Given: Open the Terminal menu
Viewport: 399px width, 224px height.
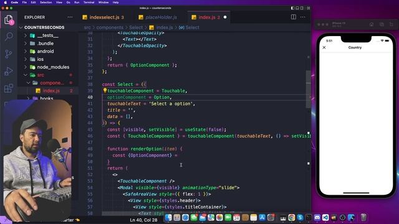Looking at the screenshot, I should click(x=89, y=2).
